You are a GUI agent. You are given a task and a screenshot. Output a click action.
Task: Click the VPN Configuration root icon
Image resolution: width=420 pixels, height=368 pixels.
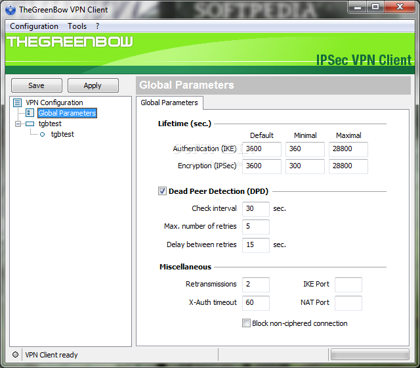click(18, 103)
